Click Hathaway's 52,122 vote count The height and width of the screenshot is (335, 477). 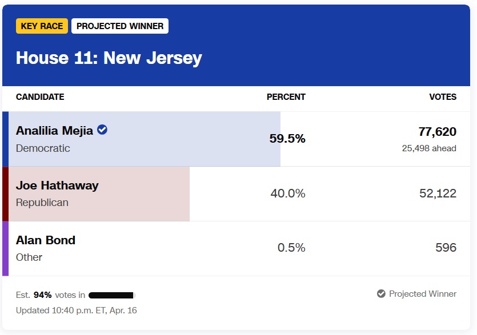pyautogui.click(x=438, y=193)
